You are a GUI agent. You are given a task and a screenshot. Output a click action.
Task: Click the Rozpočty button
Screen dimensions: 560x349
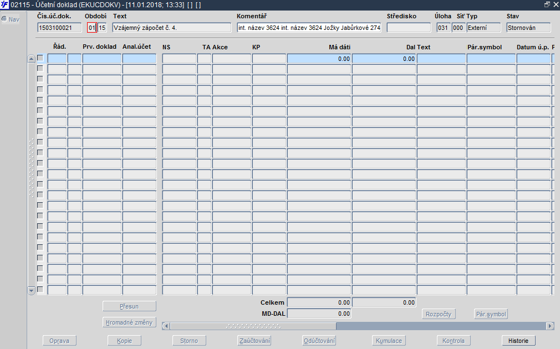pyautogui.click(x=439, y=314)
